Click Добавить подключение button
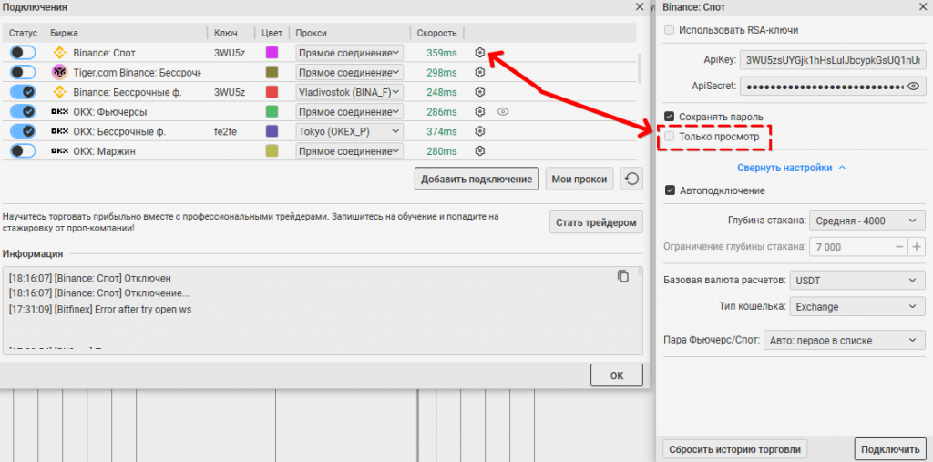Screen dimensions: 933x462 point(477,179)
